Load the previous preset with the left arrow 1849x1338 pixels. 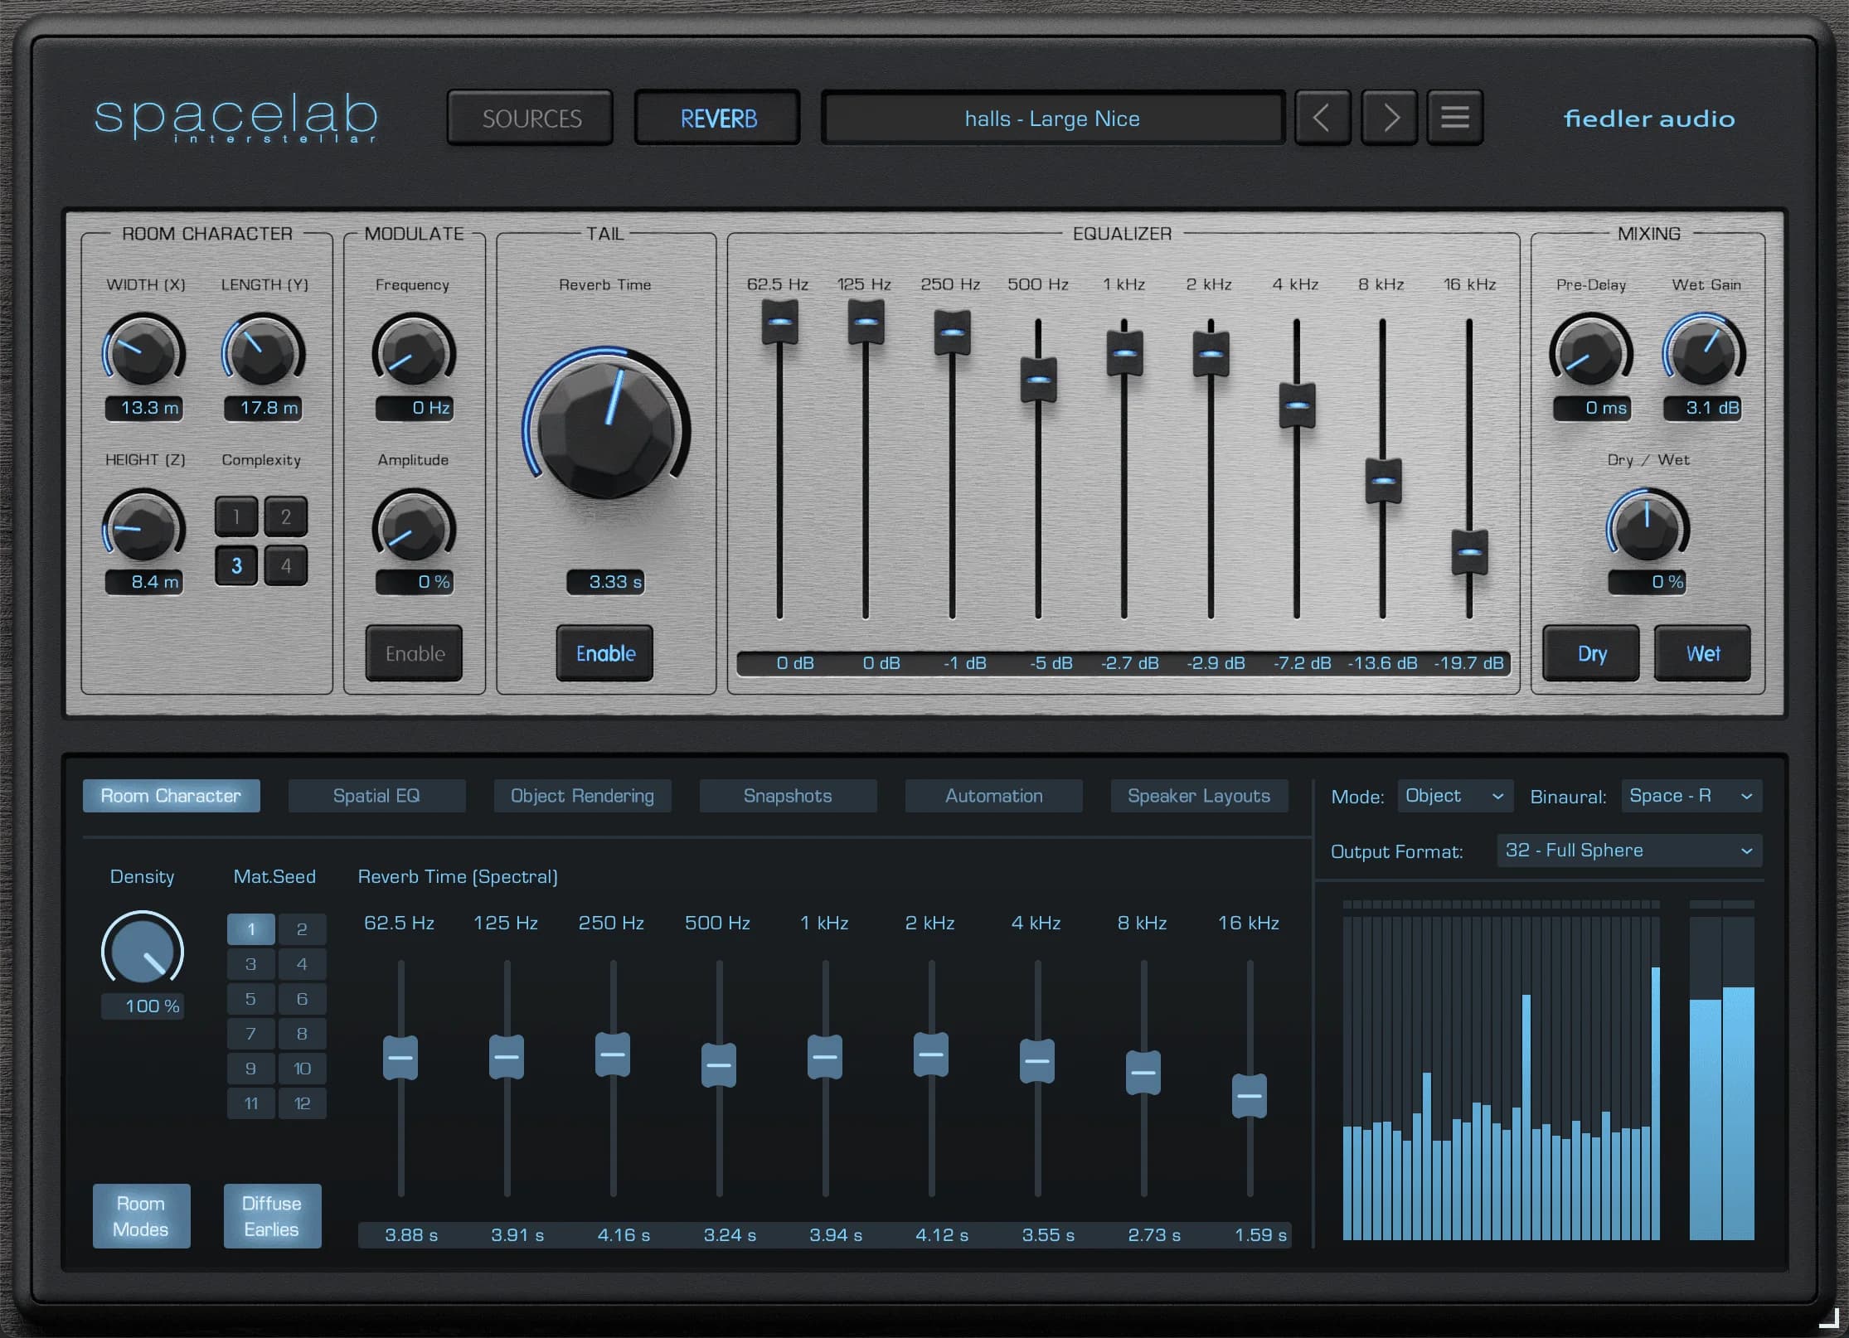[1322, 117]
